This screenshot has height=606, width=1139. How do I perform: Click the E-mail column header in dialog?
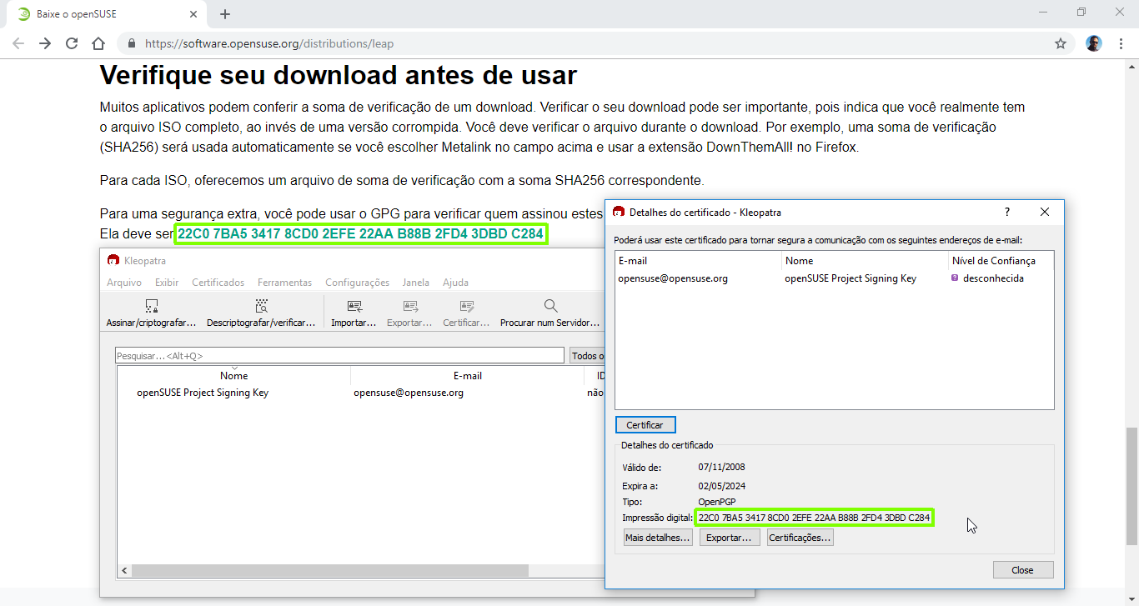click(698, 261)
